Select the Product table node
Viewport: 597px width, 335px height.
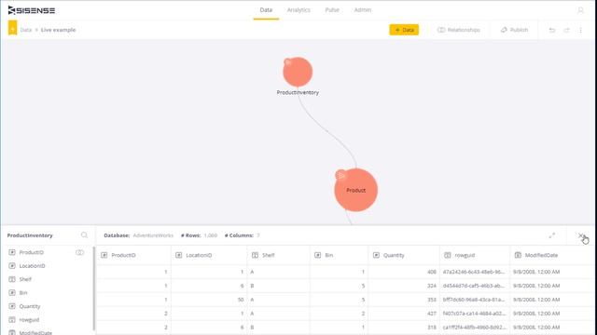(356, 190)
